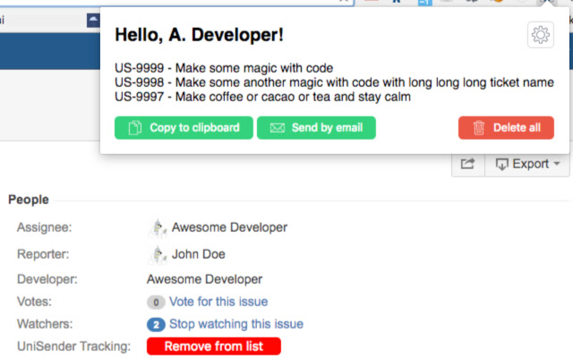Screen dimensions: 573x358
Task: Click the share icon beside Export
Action: [x=467, y=164]
